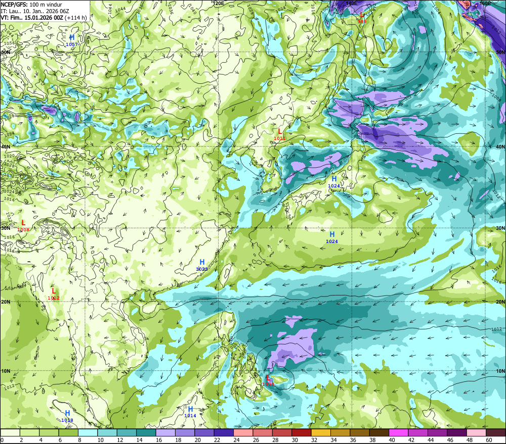Select the deep purple 46–48 legend swatch
The height and width of the screenshot is (444, 506).
coord(457,433)
